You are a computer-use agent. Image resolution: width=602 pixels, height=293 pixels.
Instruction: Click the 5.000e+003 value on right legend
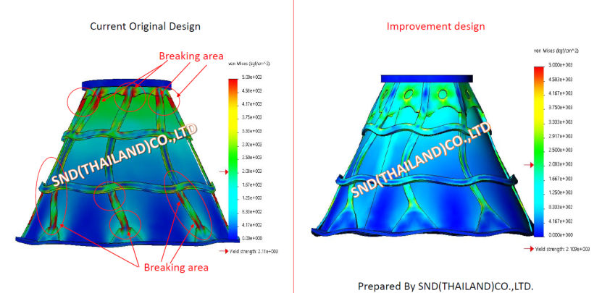click(x=562, y=67)
